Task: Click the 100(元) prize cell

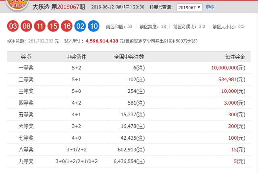Action: coord(237,138)
